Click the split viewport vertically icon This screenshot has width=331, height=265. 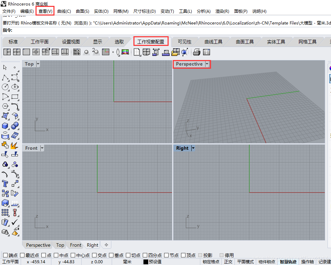[65, 52]
